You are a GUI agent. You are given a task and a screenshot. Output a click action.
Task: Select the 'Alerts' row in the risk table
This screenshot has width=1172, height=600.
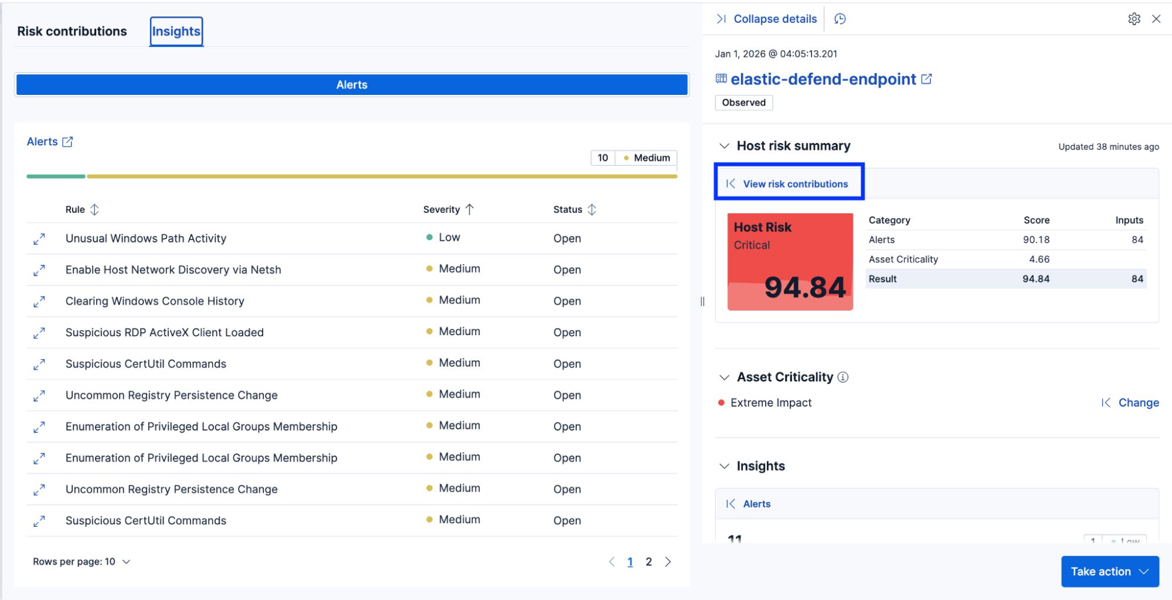1006,240
